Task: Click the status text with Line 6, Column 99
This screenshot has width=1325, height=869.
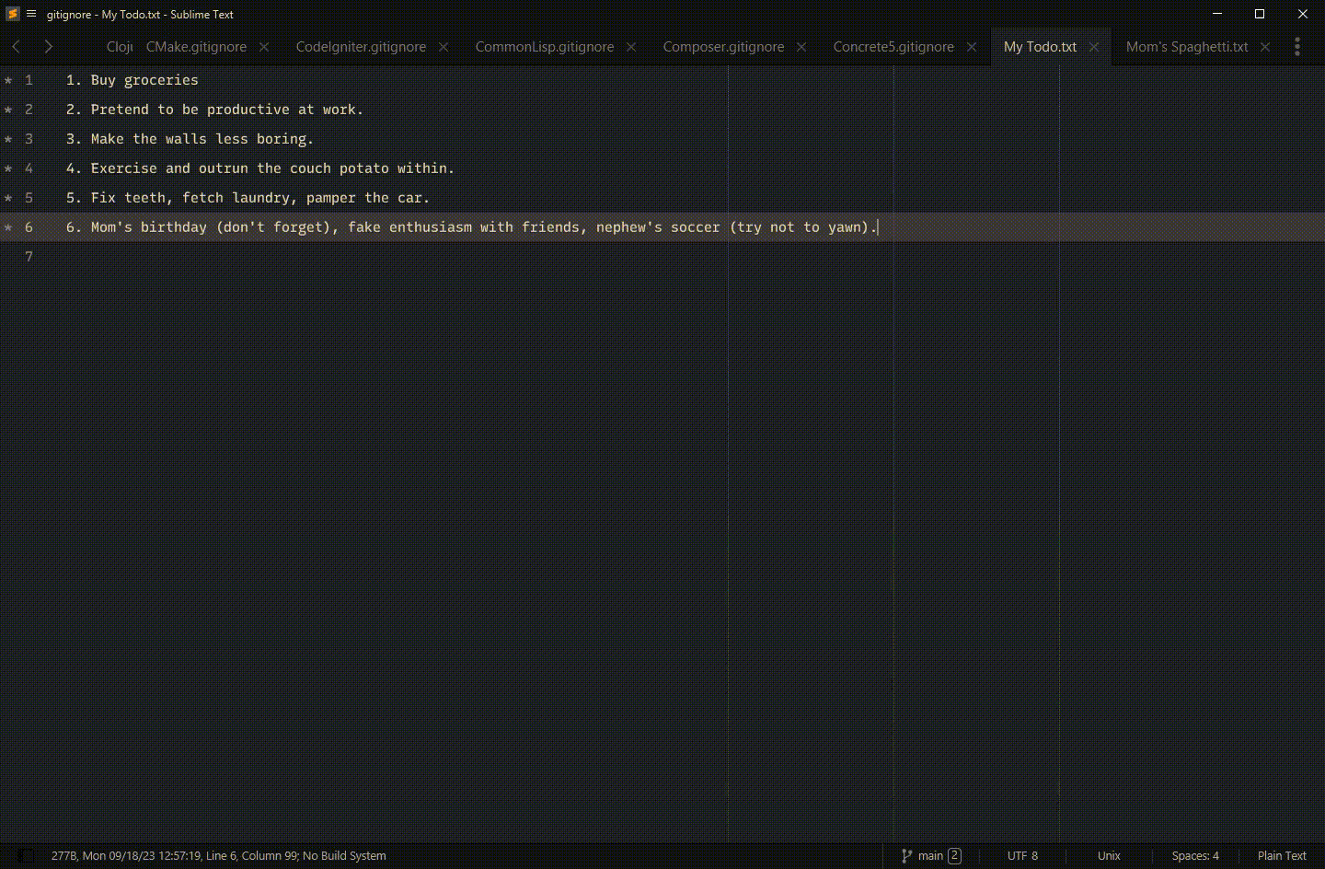Action: tap(219, 855)
